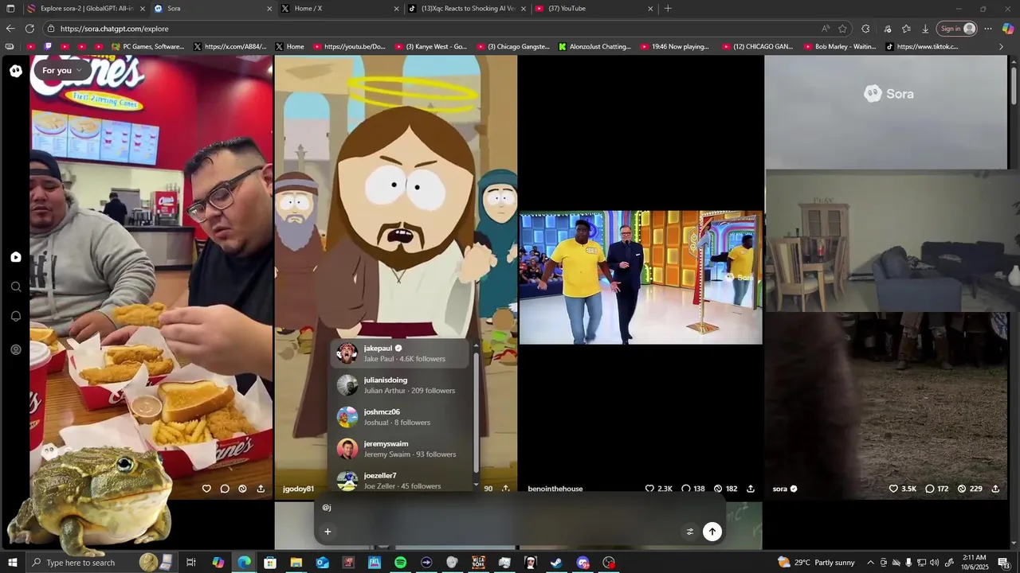This screenshot has width=1020, height=573.
Task: Share the Cane's chicken video
Action: (x=261, y=489)
